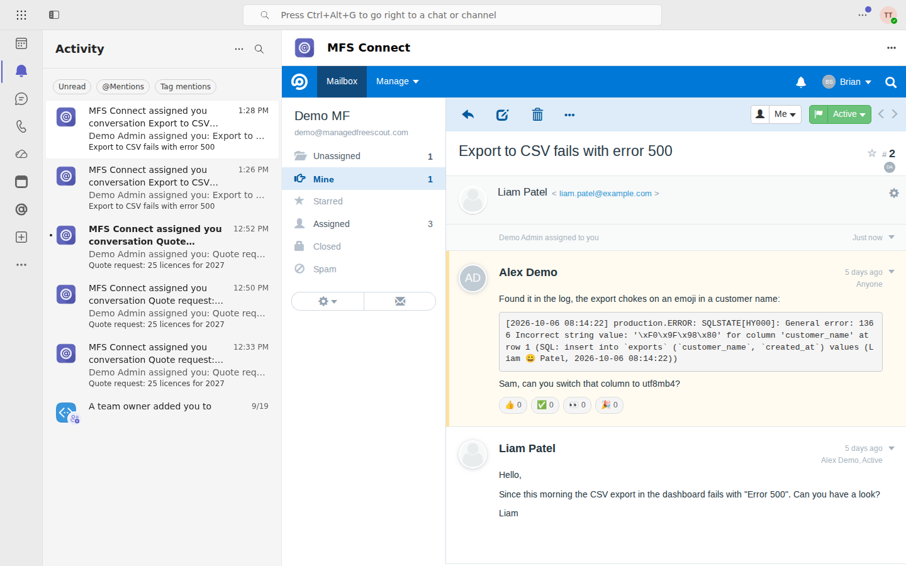Open the notifications bell in FreeScout navbar
Viewport: 906px width, 566px height.
[x=801, y=82]
